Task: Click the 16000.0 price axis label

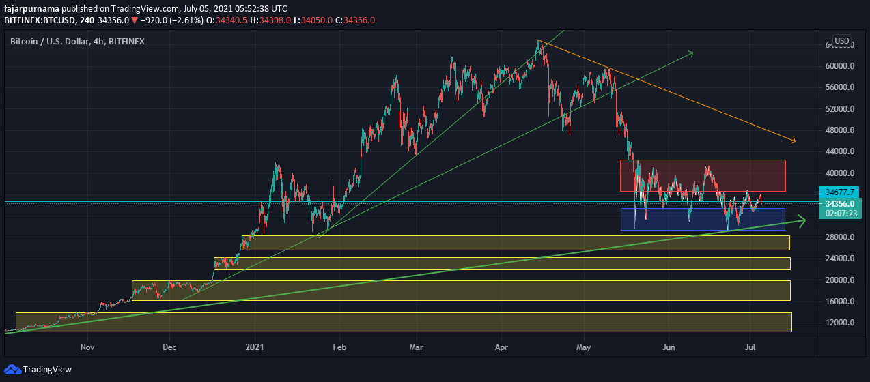Action: pos(840,302)
